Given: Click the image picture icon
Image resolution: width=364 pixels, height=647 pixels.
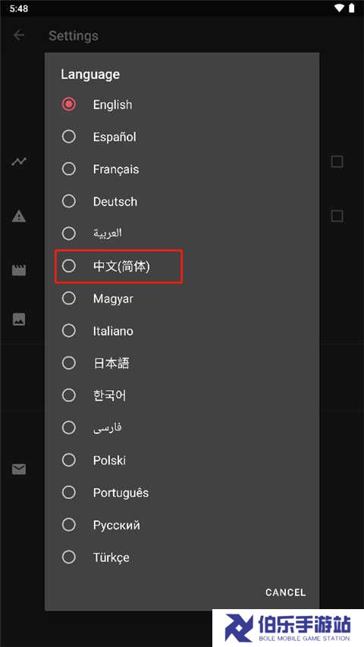Looking at the screenshot, I should pos(19,319).
